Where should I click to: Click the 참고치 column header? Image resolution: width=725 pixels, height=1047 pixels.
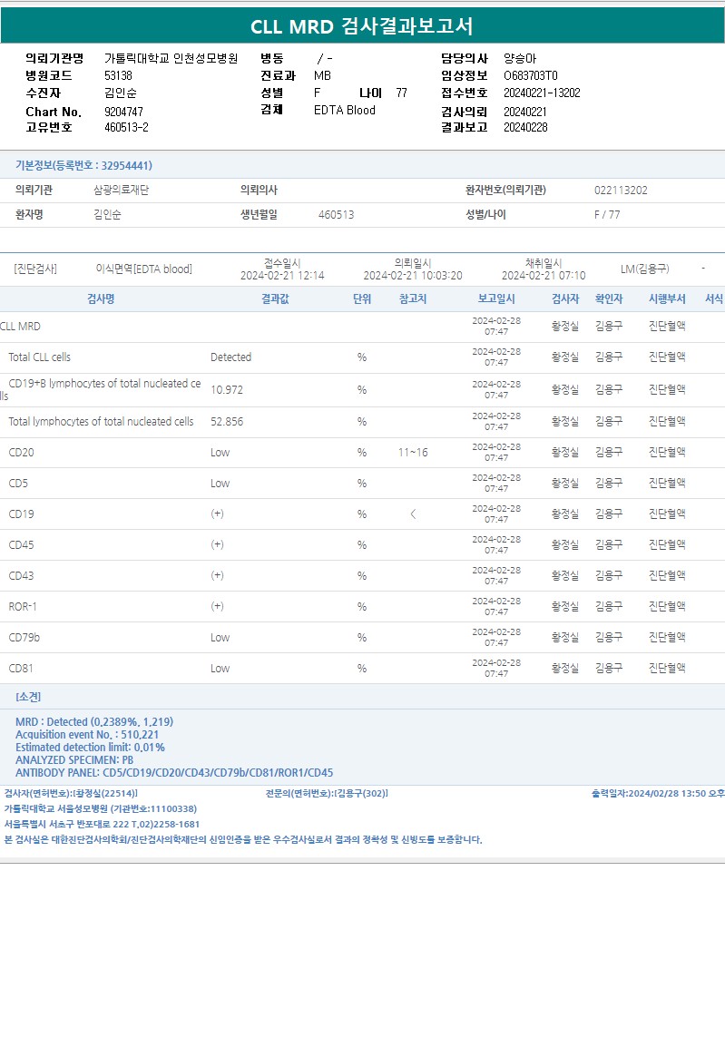click(413, 298)
